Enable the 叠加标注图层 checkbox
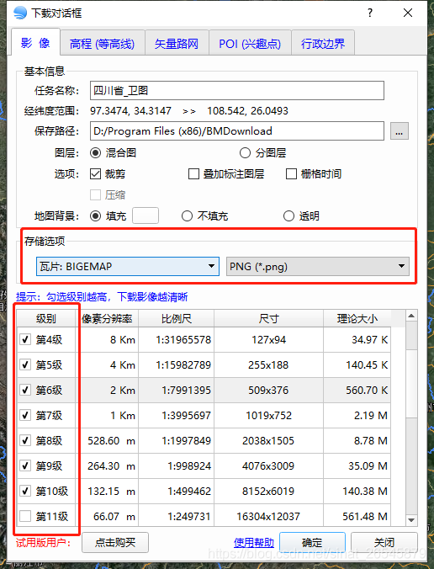This screenshot has width=434, height=569. [193, 174]
